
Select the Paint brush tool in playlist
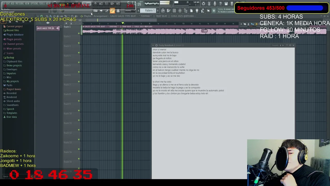tap(51, 16)
